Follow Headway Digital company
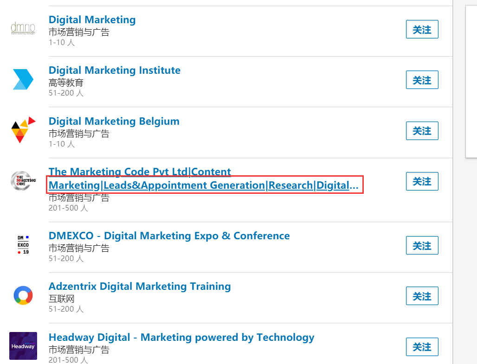The height and width of the screenshot is (364, 477). point(422,347)
